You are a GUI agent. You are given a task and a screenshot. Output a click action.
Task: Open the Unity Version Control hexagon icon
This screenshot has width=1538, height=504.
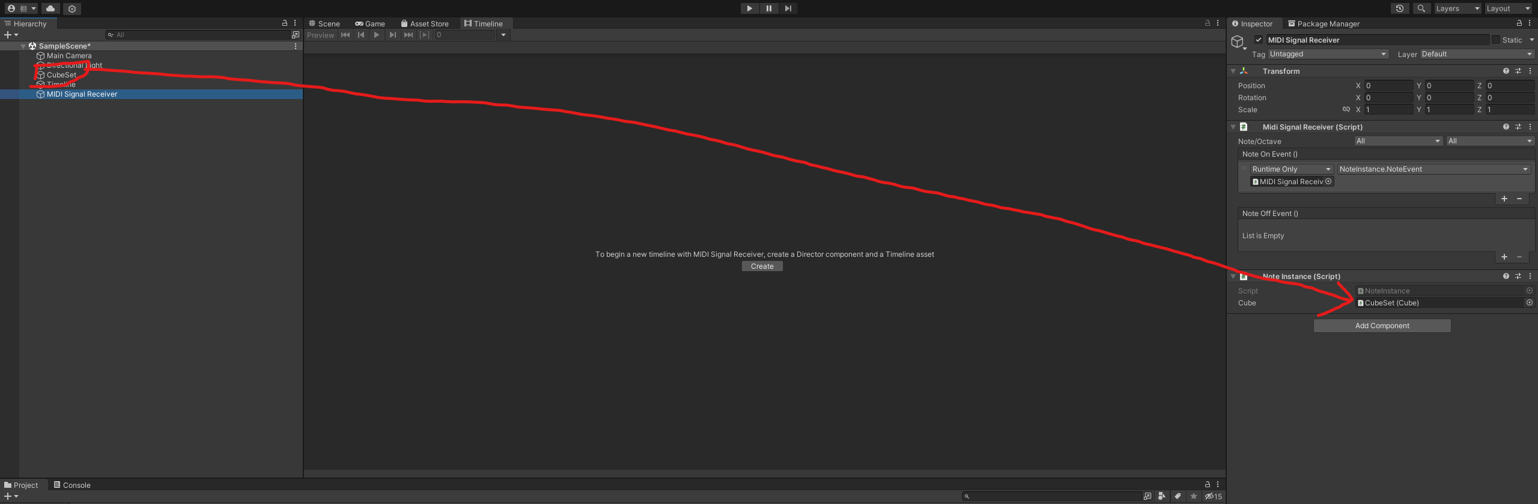pos(72,8)
